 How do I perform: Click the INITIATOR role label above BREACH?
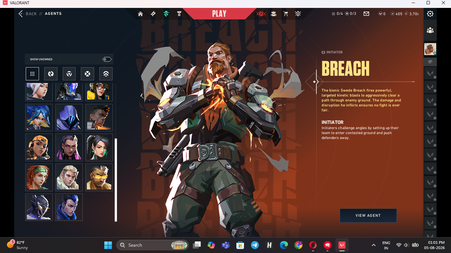(332, 52)
